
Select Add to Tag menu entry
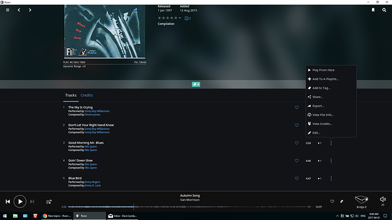pos(331,88)
